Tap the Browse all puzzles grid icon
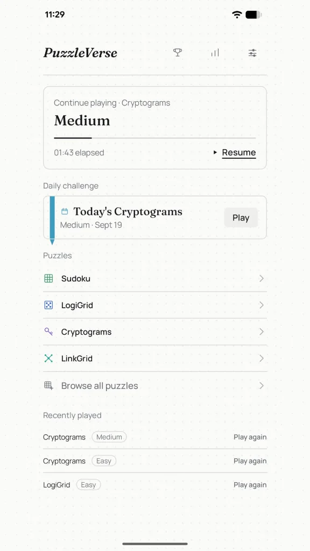Viewport: 310px width, 551px height. tap(48, 385)
